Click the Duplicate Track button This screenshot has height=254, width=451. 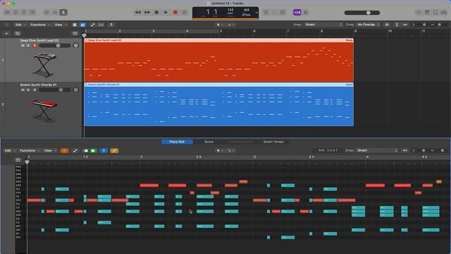18,33
